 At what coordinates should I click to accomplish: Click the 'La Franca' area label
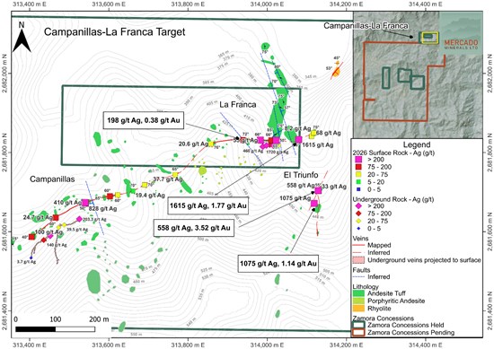[x=238, y=105]
